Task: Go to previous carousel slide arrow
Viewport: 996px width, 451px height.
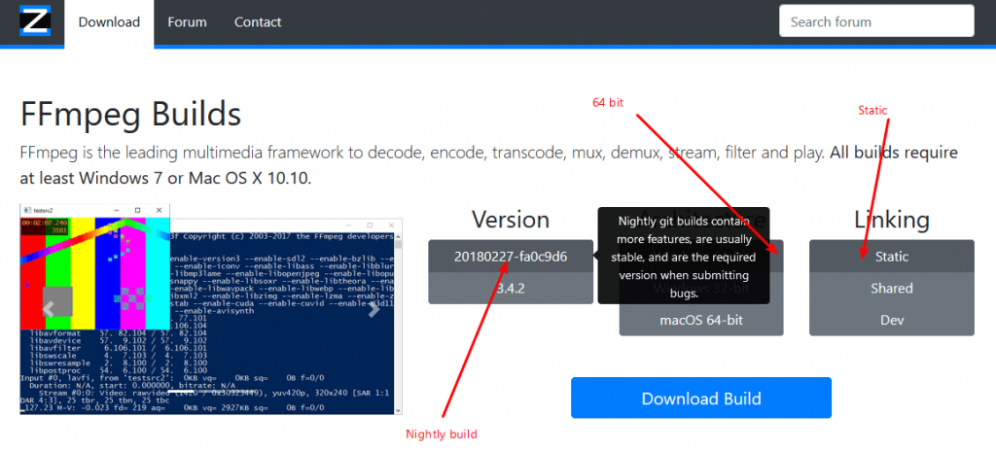Action: pyautogui.click(x=49, y=309)
